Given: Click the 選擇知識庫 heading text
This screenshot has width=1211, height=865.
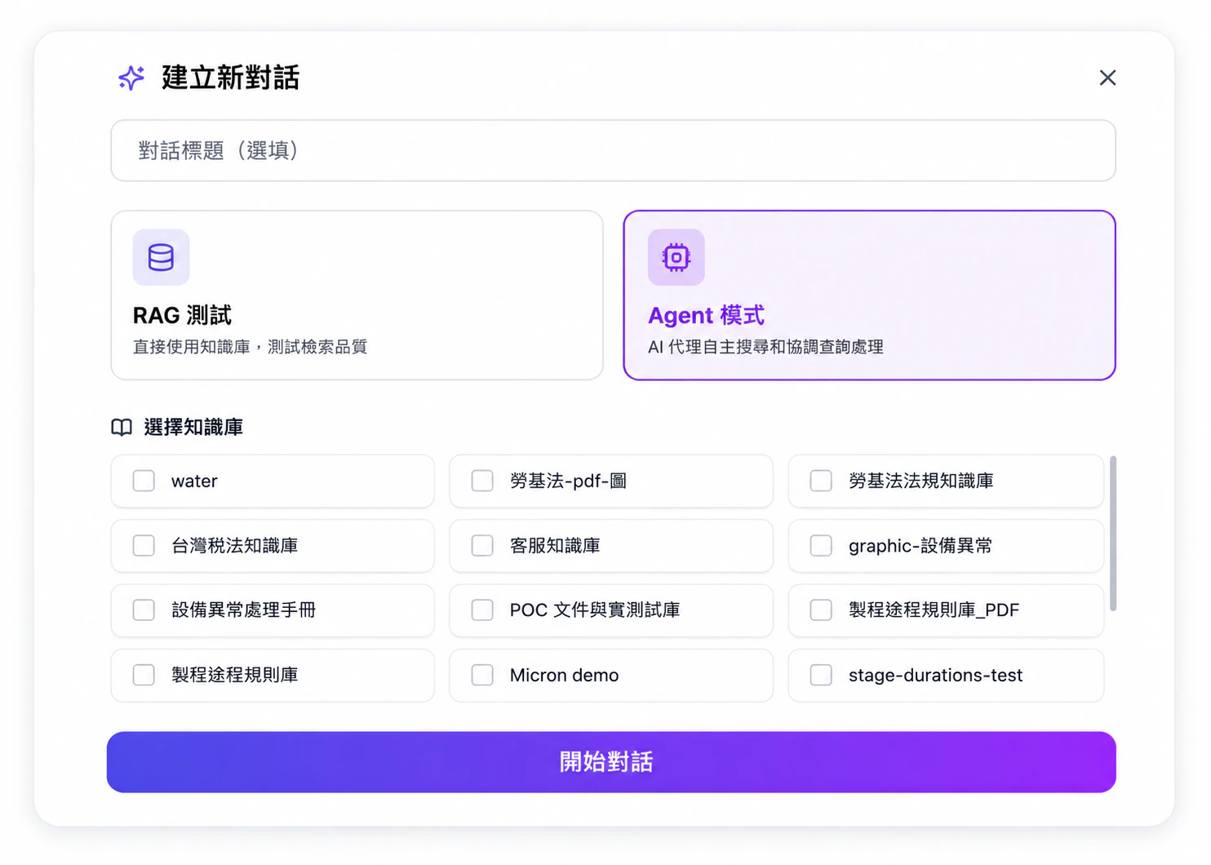Looking at the screenshot, I should click(x=193, y=428).
